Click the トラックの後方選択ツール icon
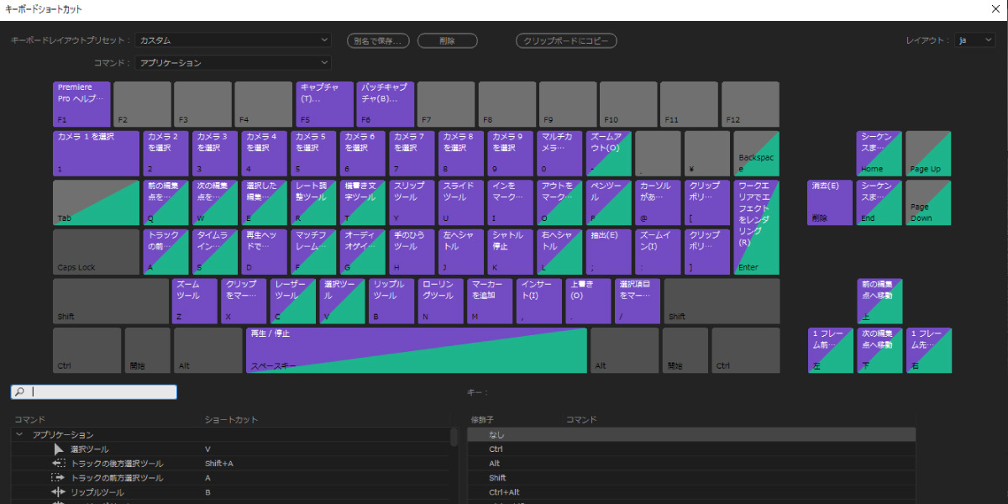1008x504 pixels. pos(59,464)
